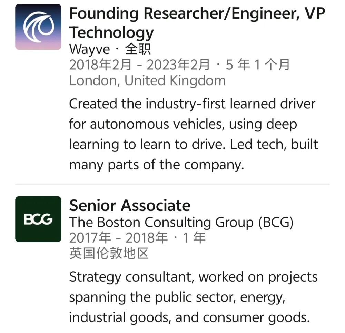
Task: Click the 5 年 1 个月 duration text
Action: 257,65
